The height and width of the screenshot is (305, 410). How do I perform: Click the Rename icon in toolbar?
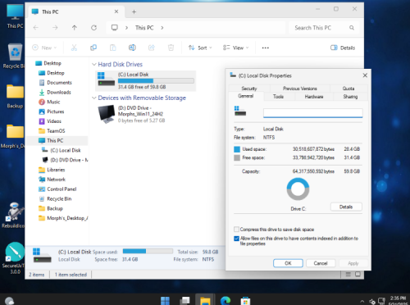coord(132,48)
